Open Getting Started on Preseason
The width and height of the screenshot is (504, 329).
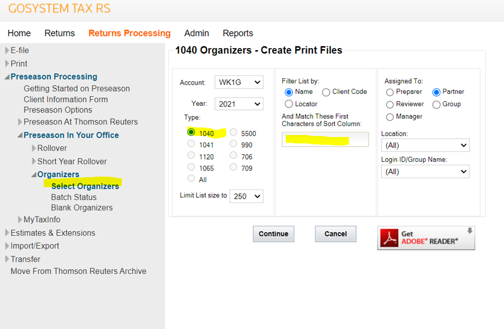pos(77,89)
